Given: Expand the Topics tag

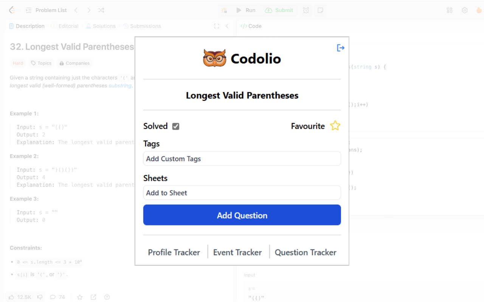Looking at the screenshot, I should point(41,63).
